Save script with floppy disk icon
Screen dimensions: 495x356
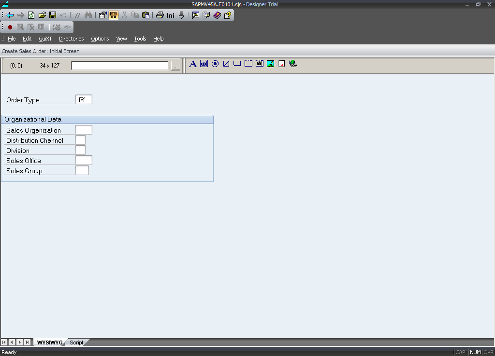coord(53,15)
